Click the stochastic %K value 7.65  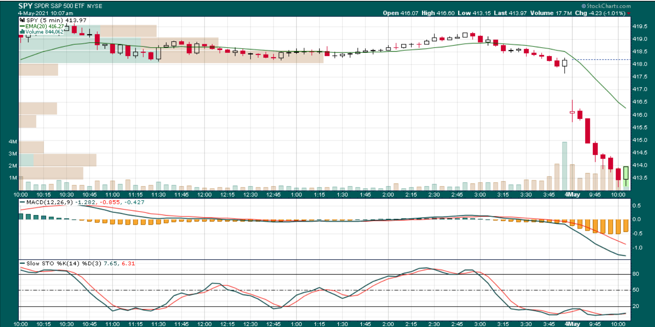pyautogui.click(x=111, y=264)
